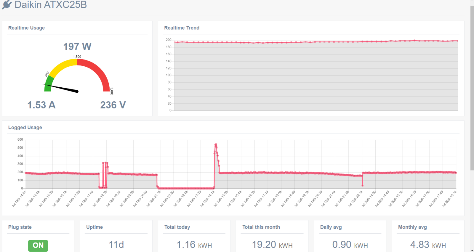Click the scrollbar down arrow

pyautogui.click(x=472, y=250)
